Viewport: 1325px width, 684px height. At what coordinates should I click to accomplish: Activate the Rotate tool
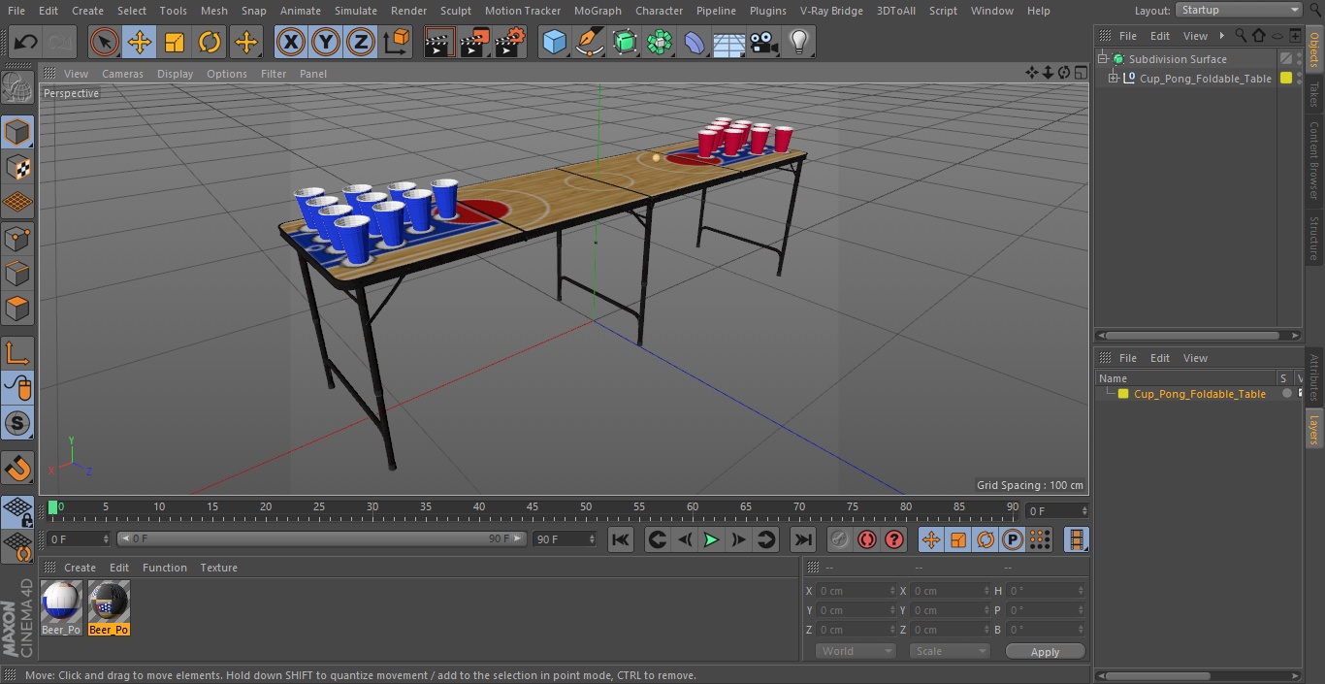click(210, 43)
